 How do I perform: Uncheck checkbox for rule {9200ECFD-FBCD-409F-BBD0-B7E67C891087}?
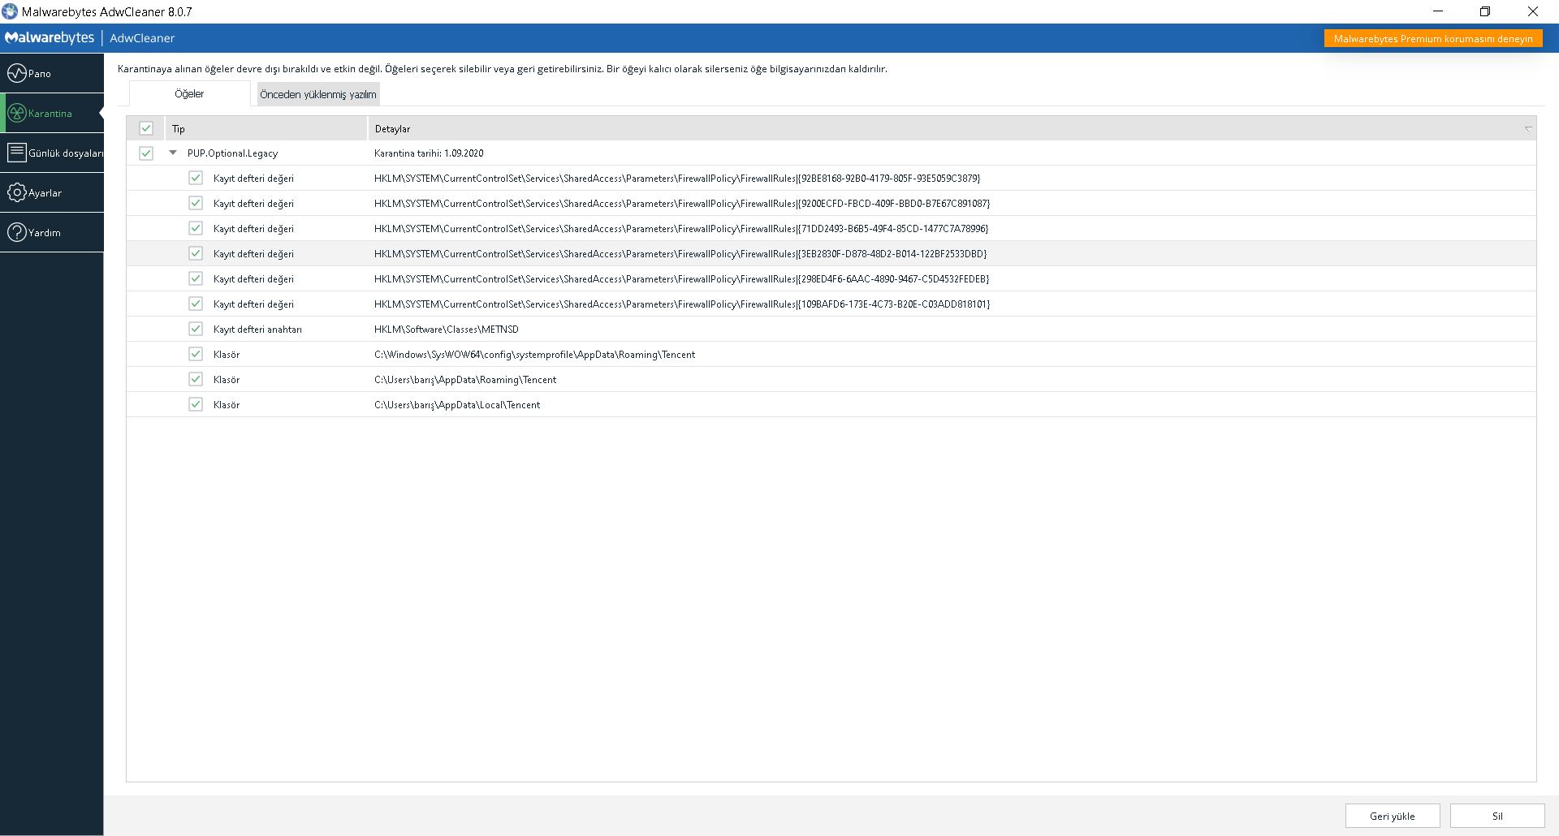(196, 203)
